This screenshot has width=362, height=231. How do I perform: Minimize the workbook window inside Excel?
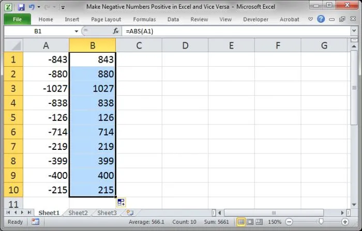[332, 20]
